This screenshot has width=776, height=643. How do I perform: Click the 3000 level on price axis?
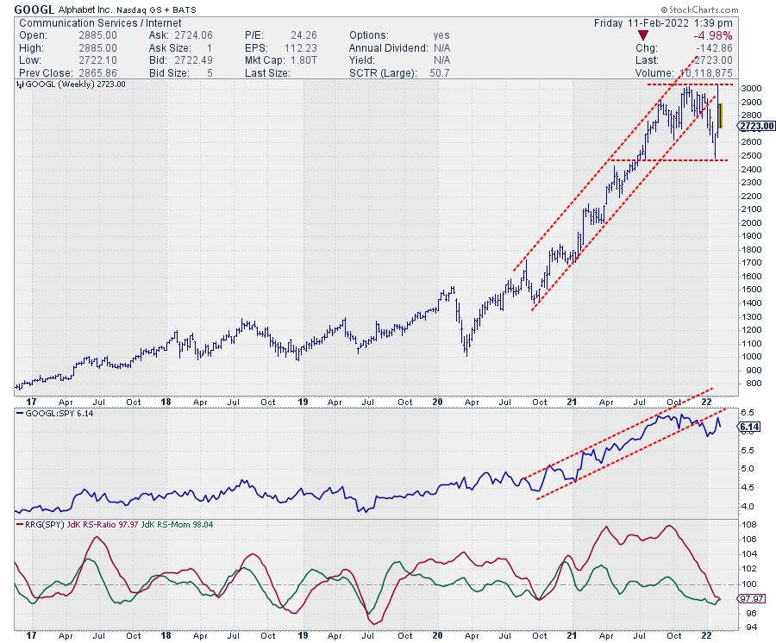(748, 89)
